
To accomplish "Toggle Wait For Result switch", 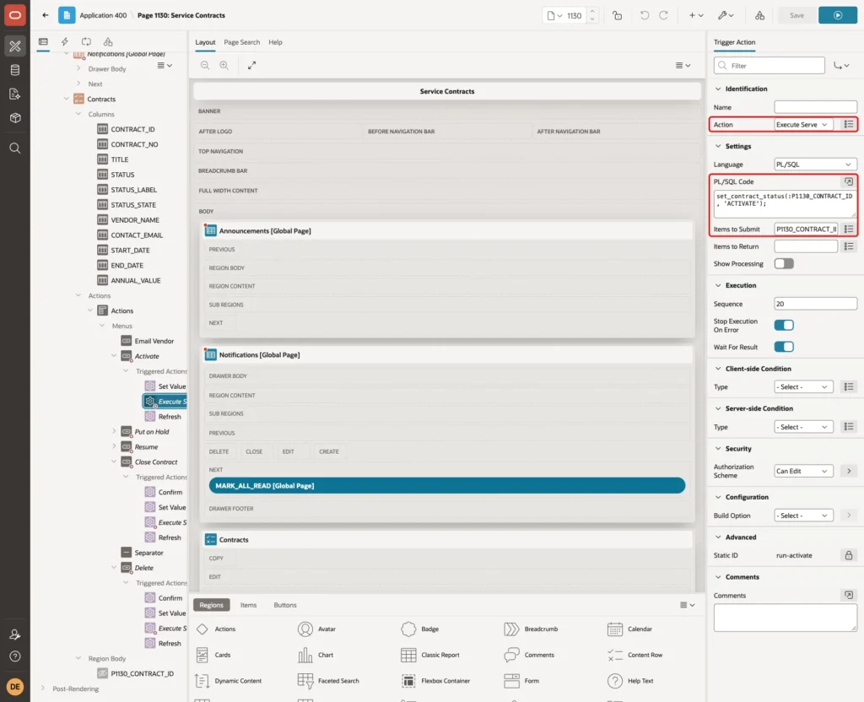I will click(784, 347).
